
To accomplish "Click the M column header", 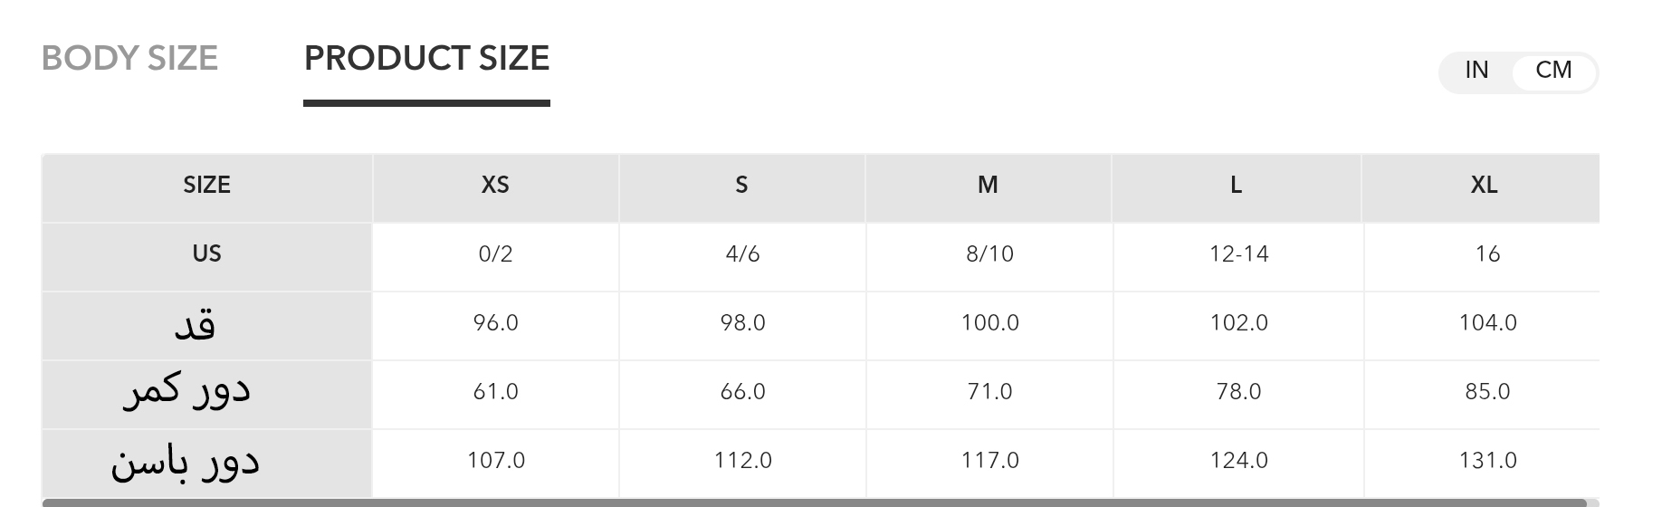I will coord(988,186).
